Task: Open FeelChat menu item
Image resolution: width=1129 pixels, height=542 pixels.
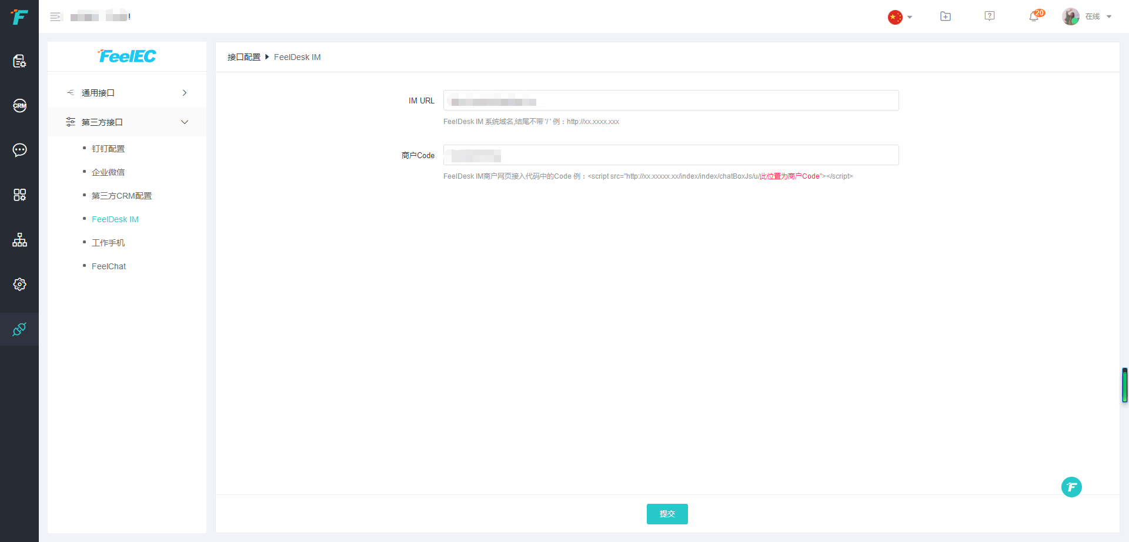Action: [109, 266]
